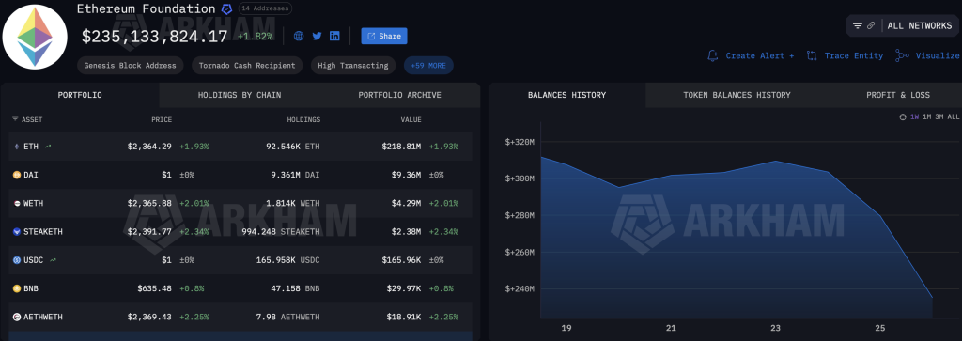Screen dimensions: 962x341
Task: Open the Trace Entity link
Action: 853,55
